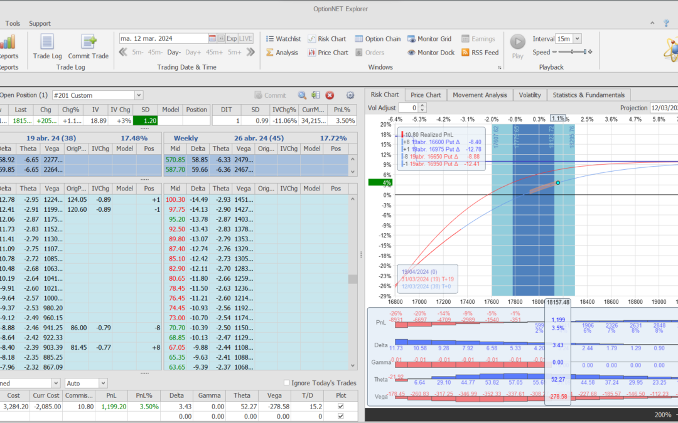Step back one day with Day-

(174, 53)
